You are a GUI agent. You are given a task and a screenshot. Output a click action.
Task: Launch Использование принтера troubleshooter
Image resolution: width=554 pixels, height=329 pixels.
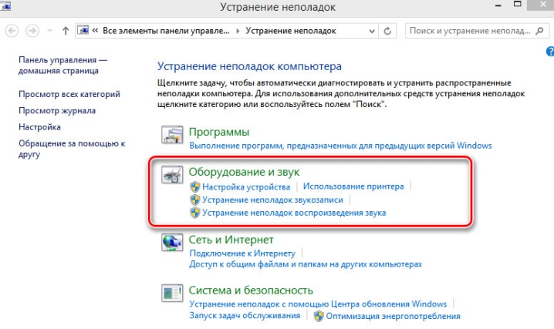tap(353, 186)
